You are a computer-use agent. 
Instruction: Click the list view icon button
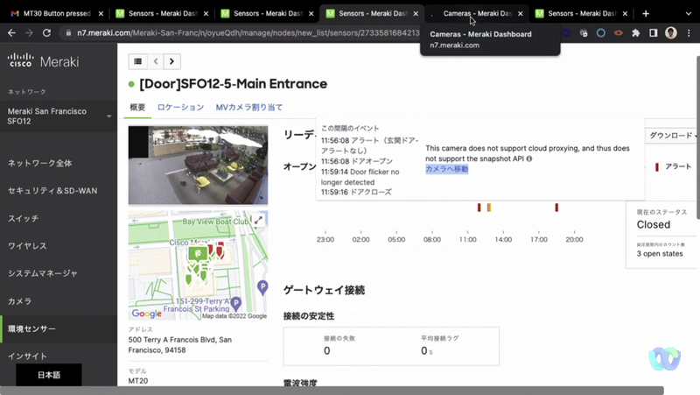tap(138, 61)
